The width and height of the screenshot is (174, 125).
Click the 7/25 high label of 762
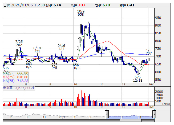click(x=19, y=43)
